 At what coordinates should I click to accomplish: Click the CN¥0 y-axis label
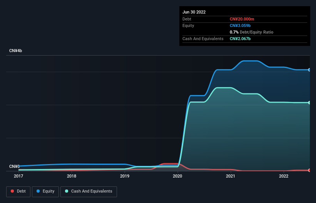click(14, 166)
